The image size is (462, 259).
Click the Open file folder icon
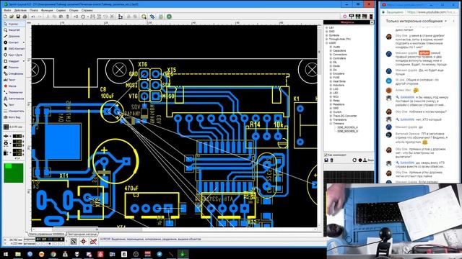pyautogui.click(x=12, y=17)
